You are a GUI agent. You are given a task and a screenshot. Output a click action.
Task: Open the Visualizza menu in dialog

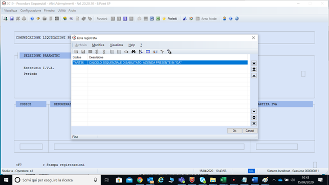coord(117,45)
